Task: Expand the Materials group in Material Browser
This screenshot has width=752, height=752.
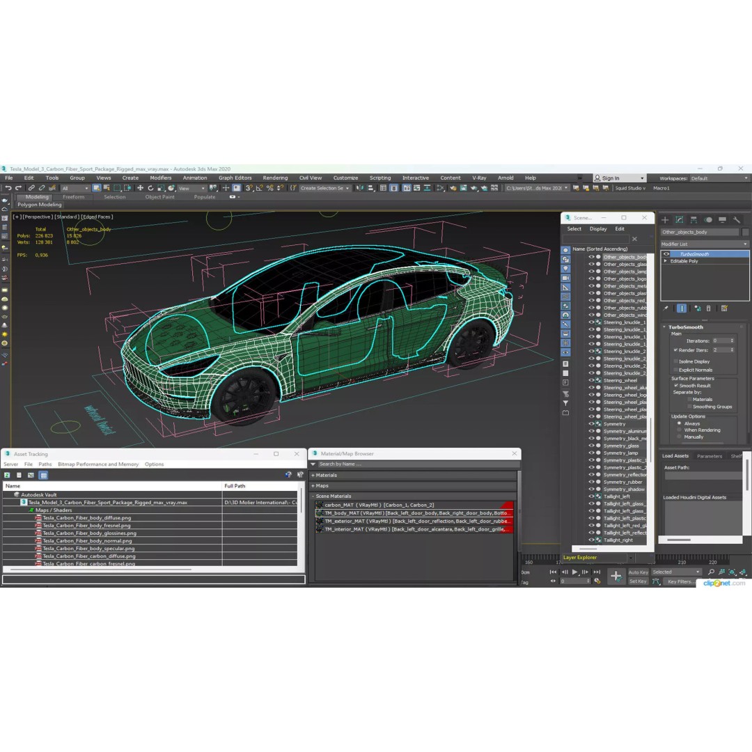Action: [313, 476]
